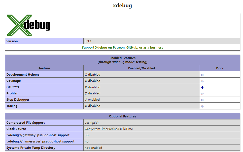The height and width of the screenshot is (152, 243).
Task: Select the version value 3.3.1
Action: [88, 41]
